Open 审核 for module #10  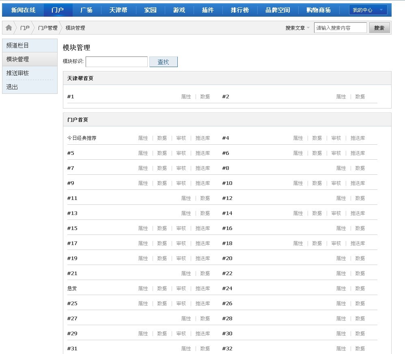(x=336, y=183)
